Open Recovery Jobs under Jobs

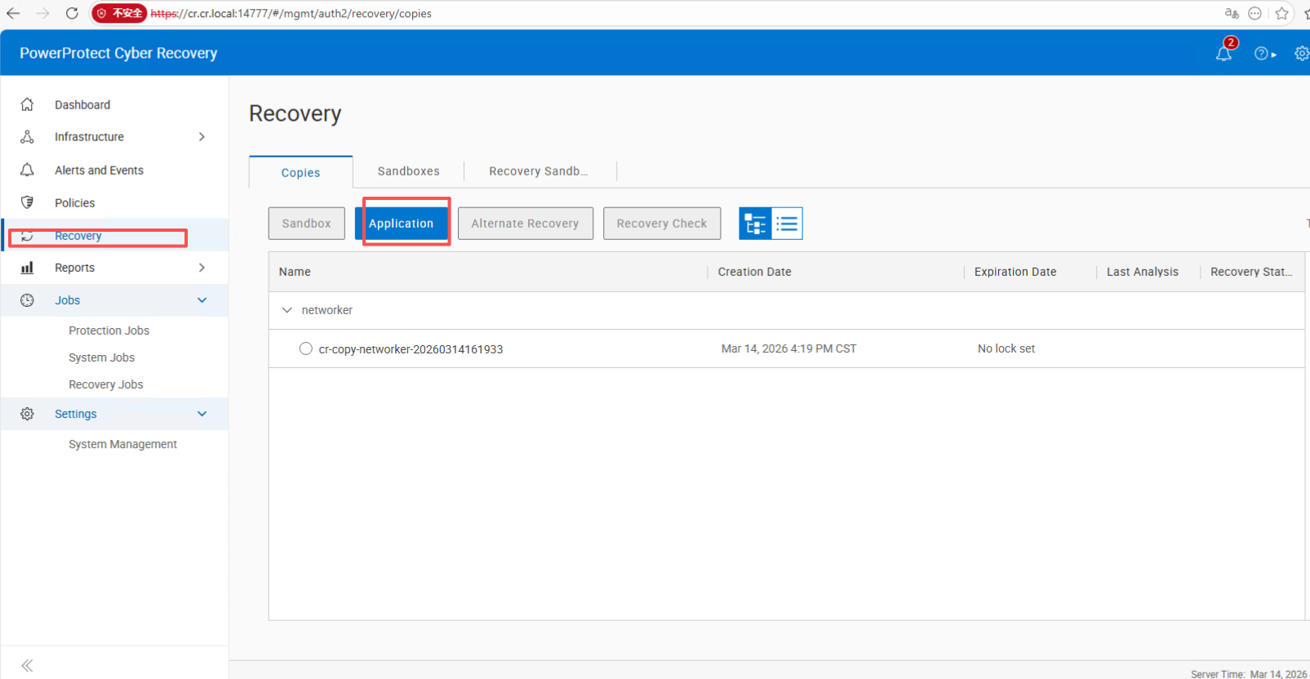[x=105, y=384]
